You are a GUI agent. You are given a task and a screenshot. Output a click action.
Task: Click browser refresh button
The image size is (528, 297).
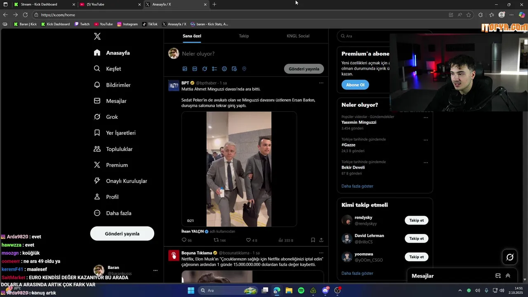coord(25,15)
